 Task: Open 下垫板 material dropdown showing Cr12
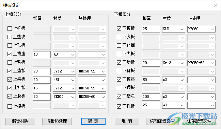click(174, 63)
